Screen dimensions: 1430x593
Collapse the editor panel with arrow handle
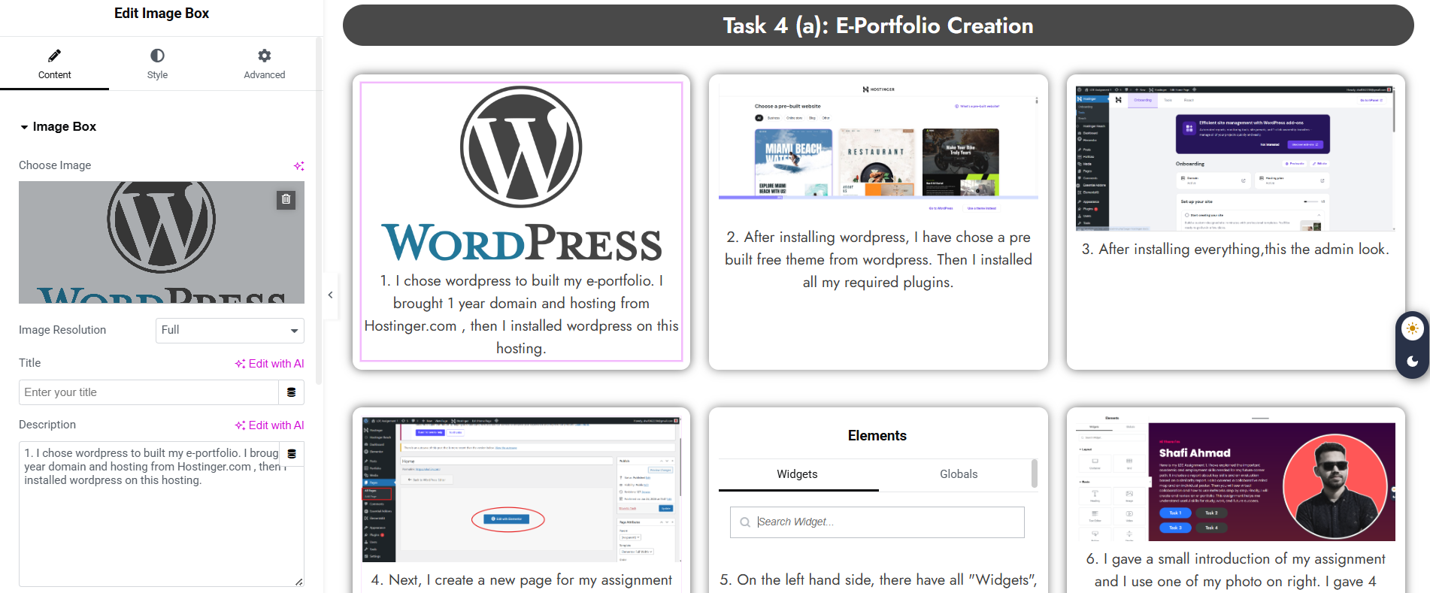[x=330, y=295]
